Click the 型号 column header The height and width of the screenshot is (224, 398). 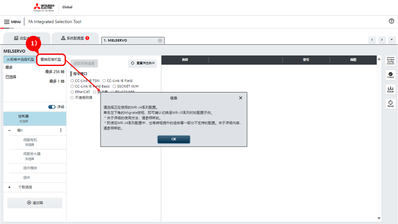tap(306, 60)
